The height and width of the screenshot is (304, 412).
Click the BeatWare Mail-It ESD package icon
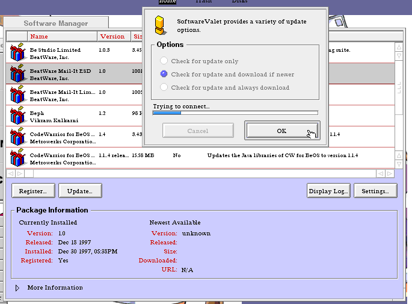(17, 74)
